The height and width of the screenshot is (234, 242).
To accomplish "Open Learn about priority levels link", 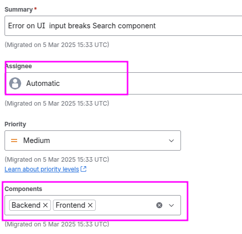I will point(42,169).
